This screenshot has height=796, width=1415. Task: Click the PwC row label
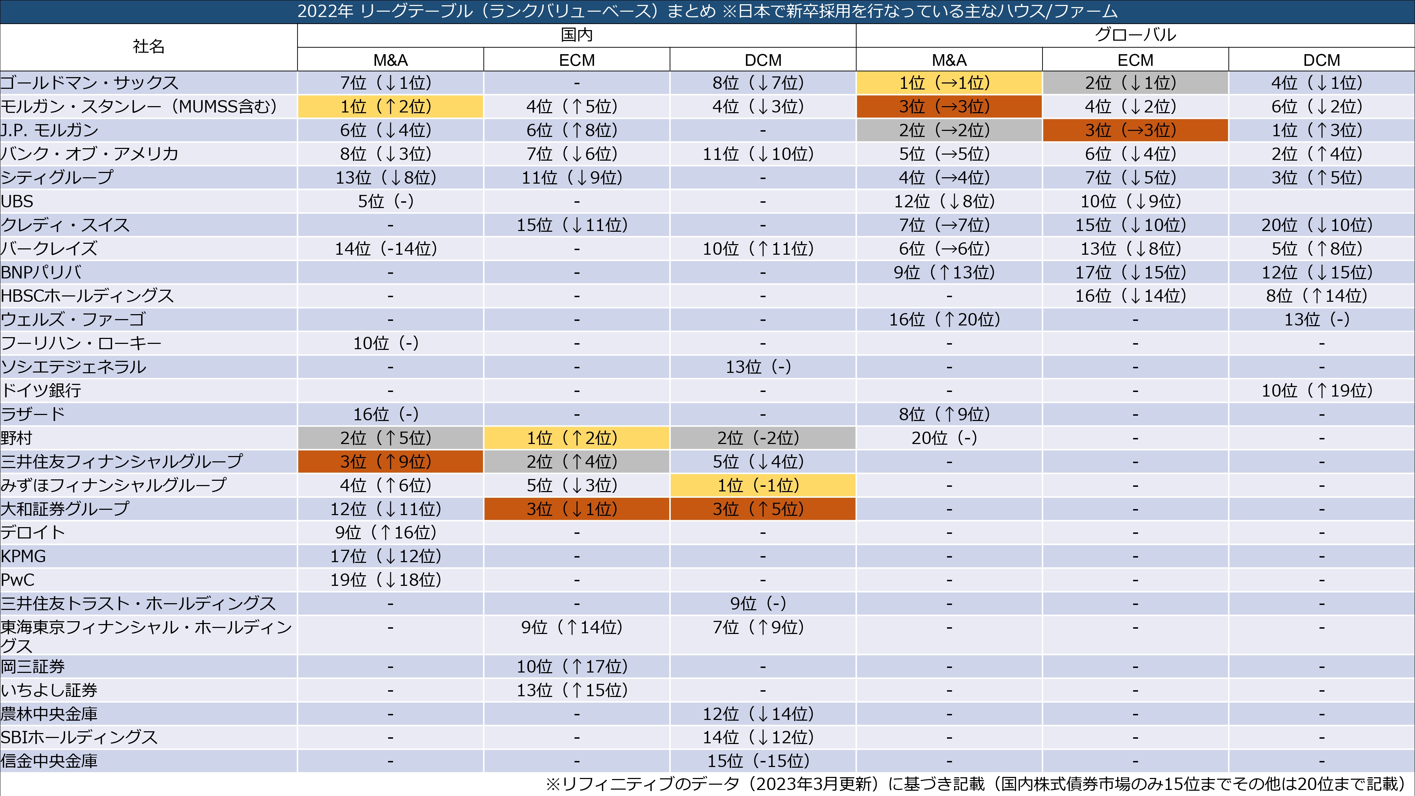pos(18,580)
